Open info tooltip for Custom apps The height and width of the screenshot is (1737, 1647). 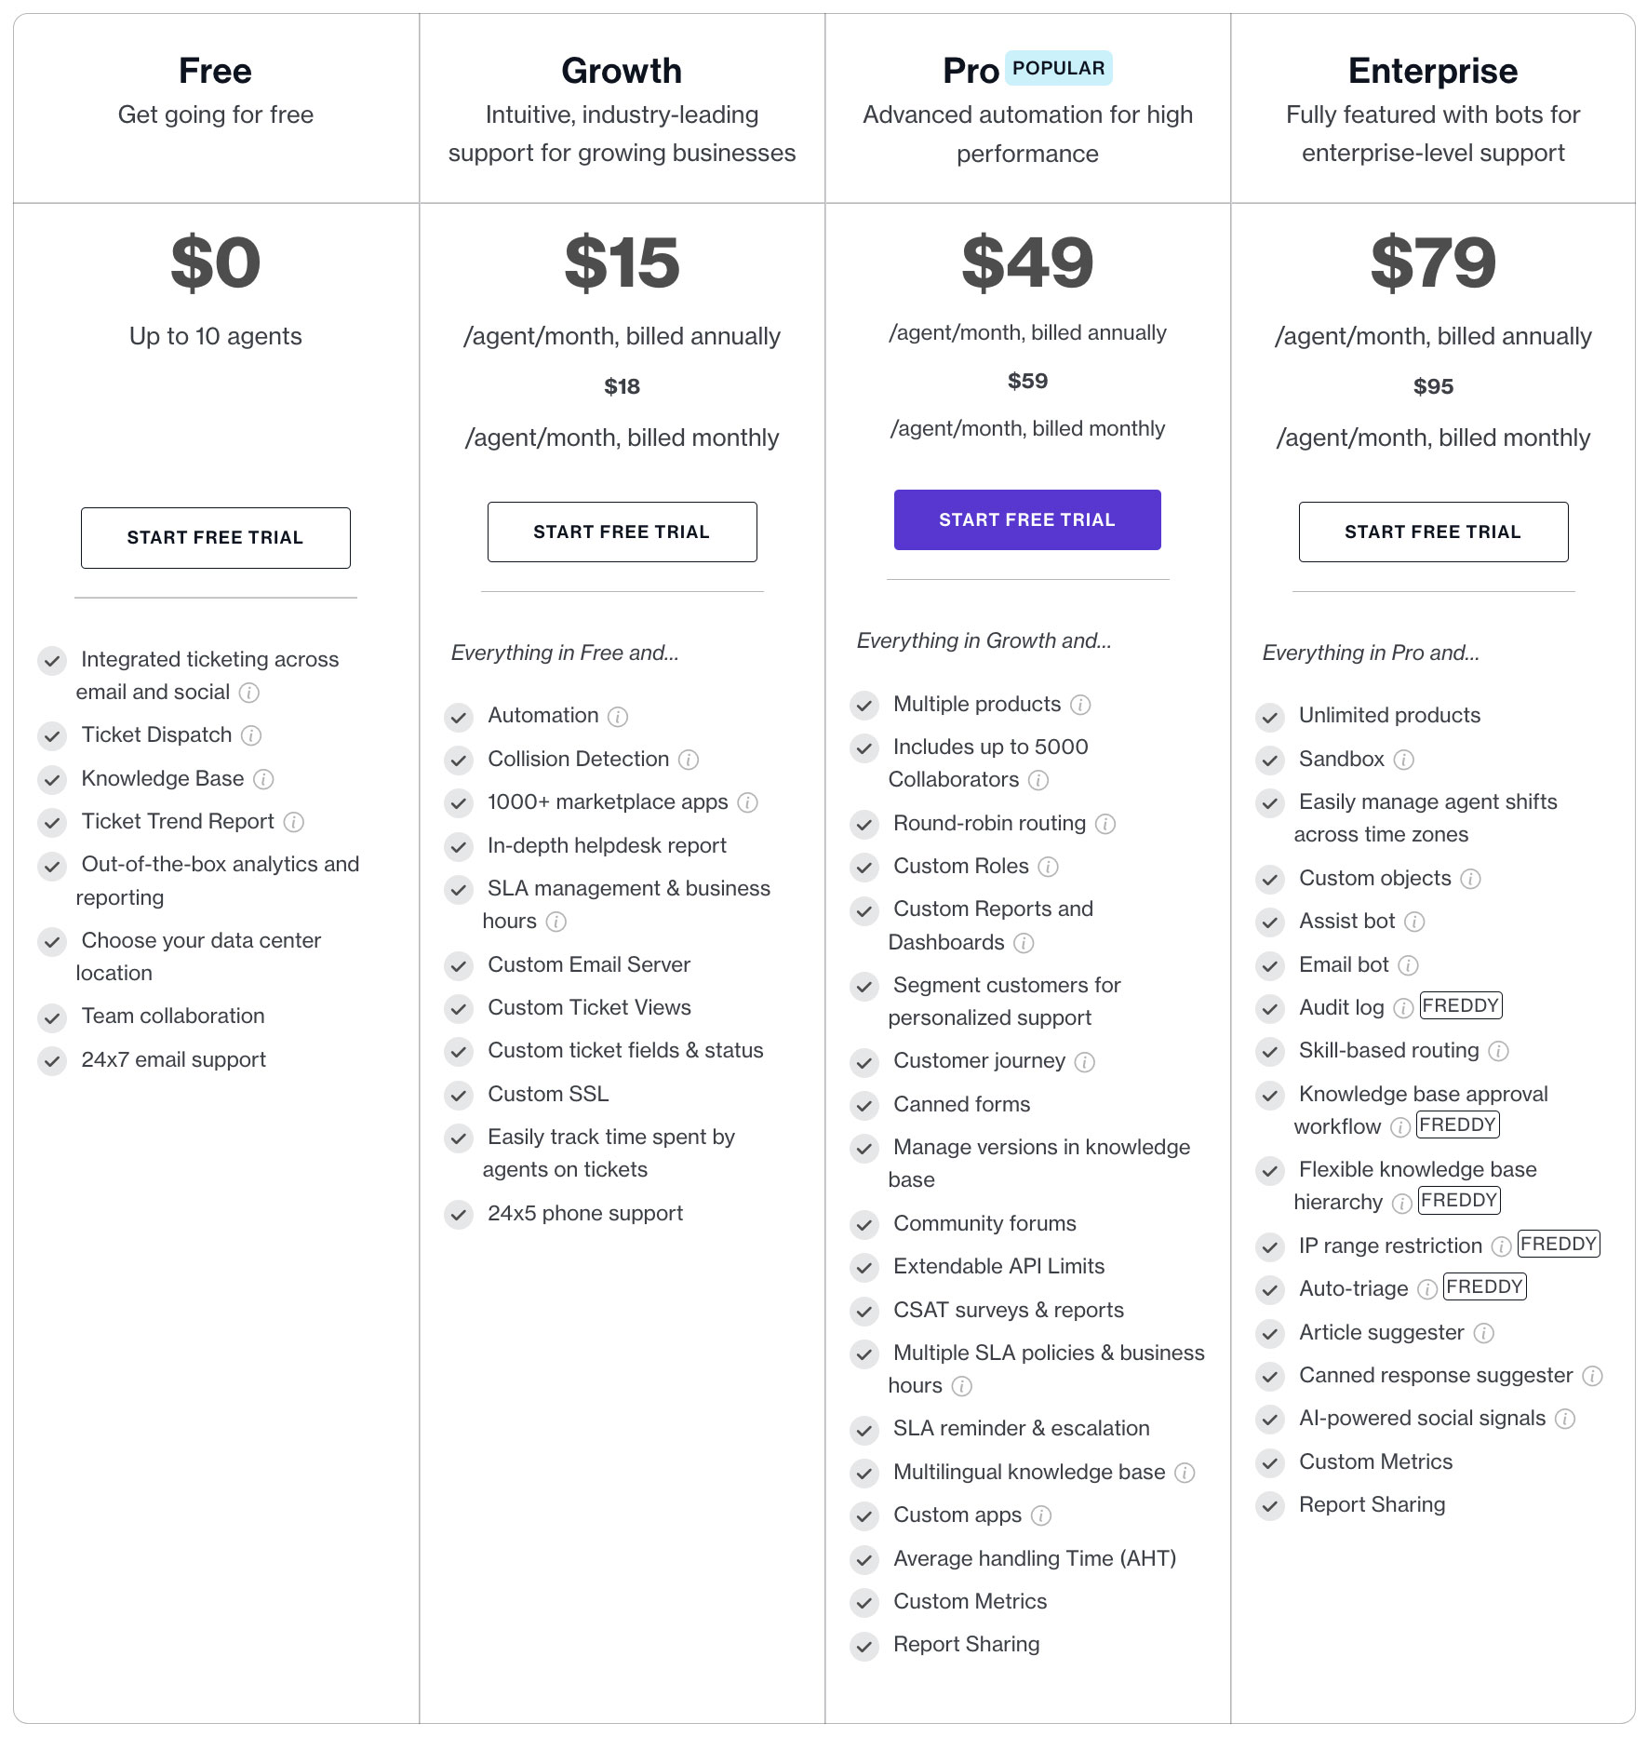[1041, 1515]
